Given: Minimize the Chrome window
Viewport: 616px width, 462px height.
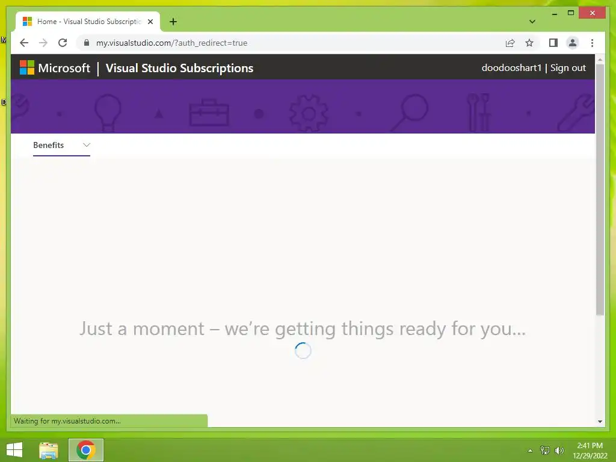Looking at the screenshot, I should tap(554, 13).
